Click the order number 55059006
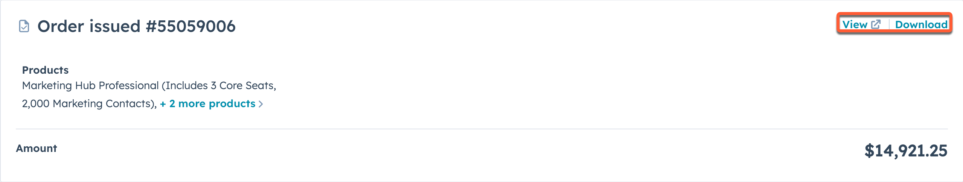The image size is (963, 182). [x=196, y=26]
